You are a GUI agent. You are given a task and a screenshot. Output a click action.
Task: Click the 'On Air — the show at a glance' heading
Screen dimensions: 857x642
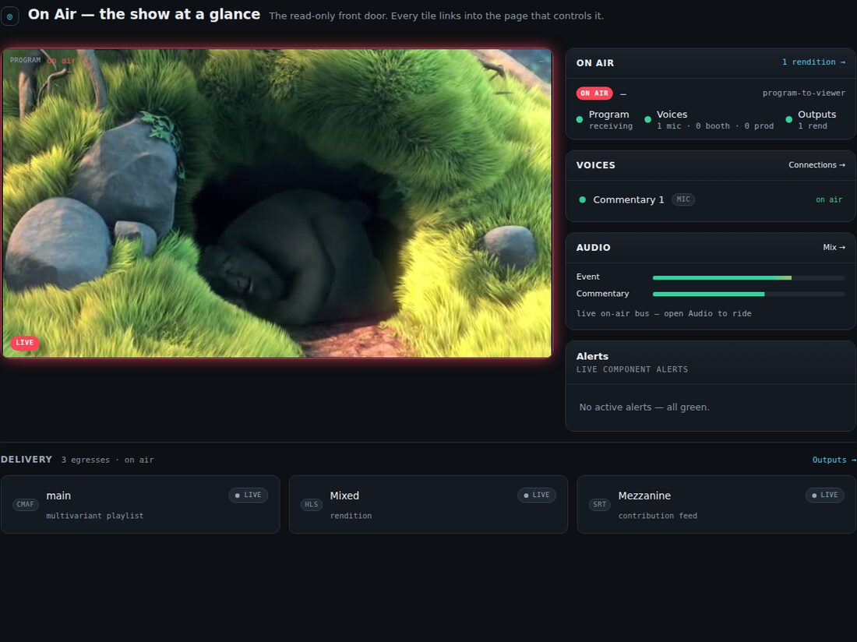point(144,15)
